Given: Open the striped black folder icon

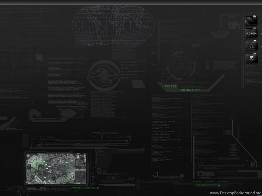Looking at the screenshot, I should 252,21.
